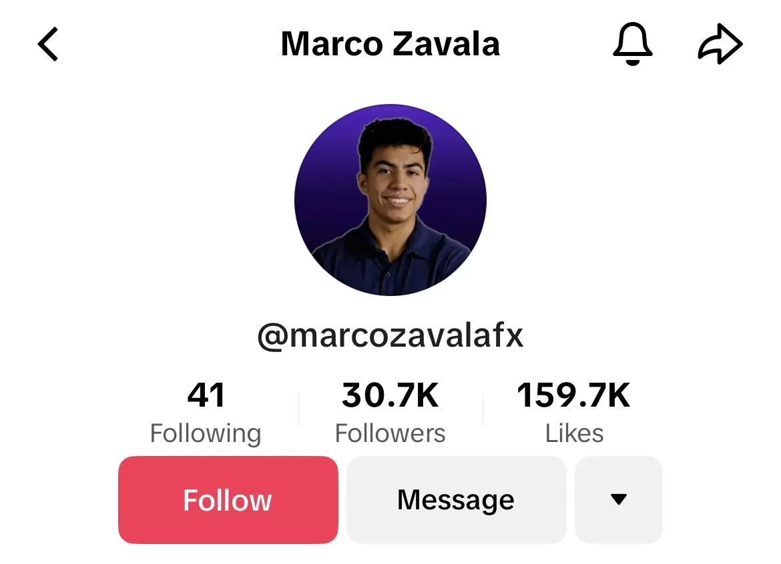Image resolution: width=781 pixels, height=564 pixels.
Task: Open the Followers list label
Action: click(390, 433)
